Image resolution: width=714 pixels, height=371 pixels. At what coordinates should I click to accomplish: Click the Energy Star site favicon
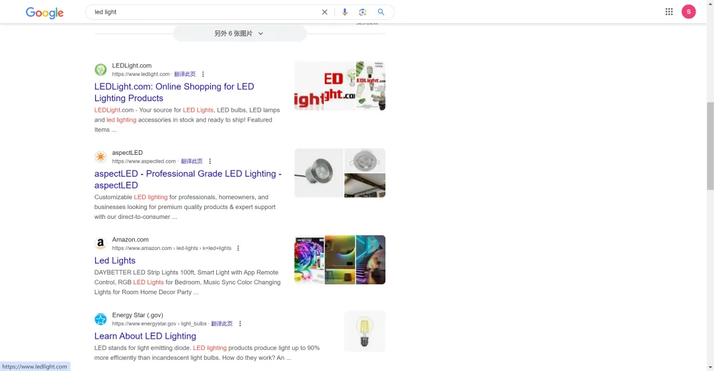(100, 319)
